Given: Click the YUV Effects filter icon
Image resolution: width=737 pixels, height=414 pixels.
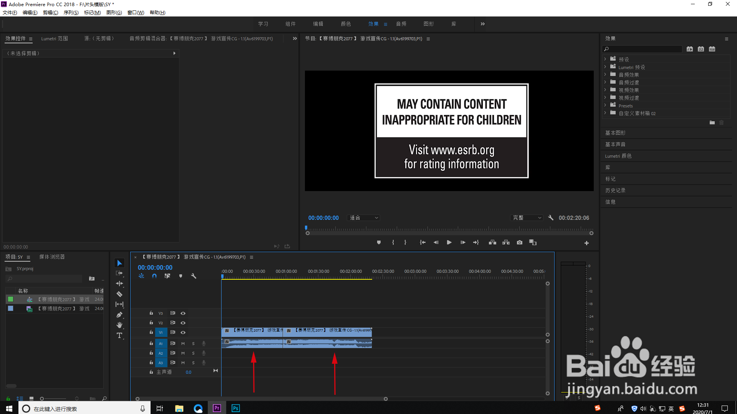Looking at the screenshot, I should 712,49.
